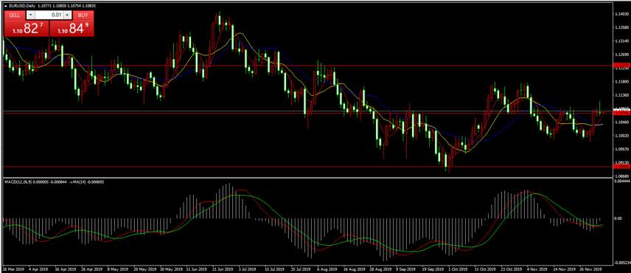Click the 0.01 lot volume field
The height and width of the screenshot is (273, 631).
pyautogui.click(x=49, y=15)
